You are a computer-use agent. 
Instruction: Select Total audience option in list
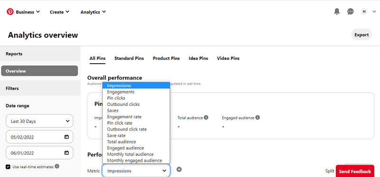[136, 142]
